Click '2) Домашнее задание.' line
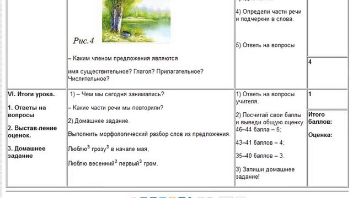 (x=99, y=121)
